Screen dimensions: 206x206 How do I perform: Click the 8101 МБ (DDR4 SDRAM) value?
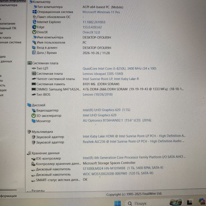click(x=101, y=84)
